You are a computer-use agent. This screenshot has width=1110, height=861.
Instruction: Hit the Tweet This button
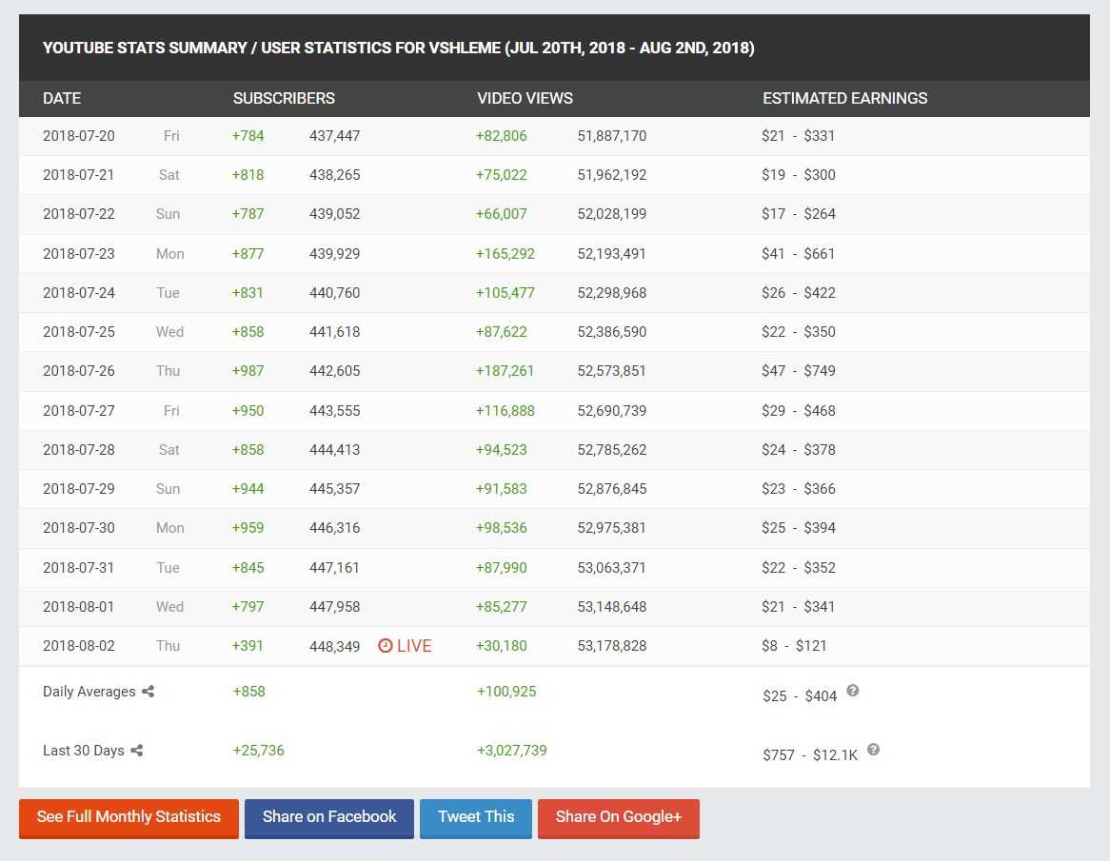click(476, 817)
